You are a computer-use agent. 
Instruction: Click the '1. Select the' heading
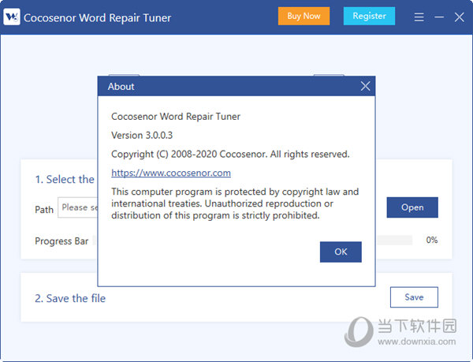pos(65,179)
